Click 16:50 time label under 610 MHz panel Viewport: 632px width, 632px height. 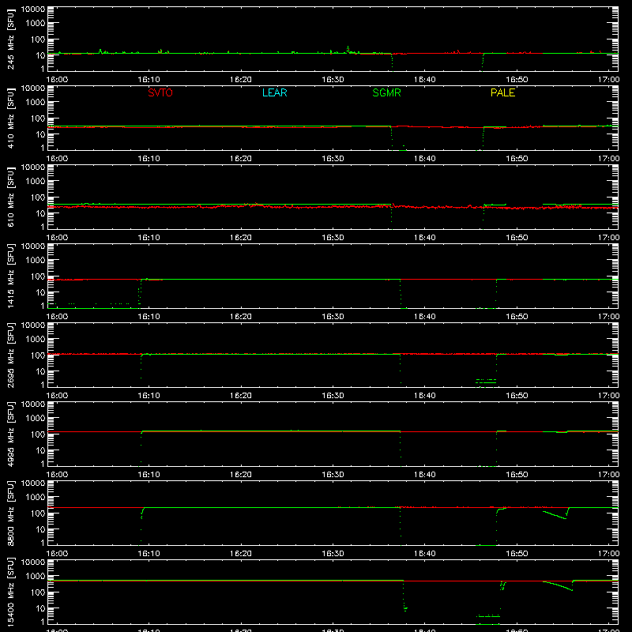click(517, 238)
